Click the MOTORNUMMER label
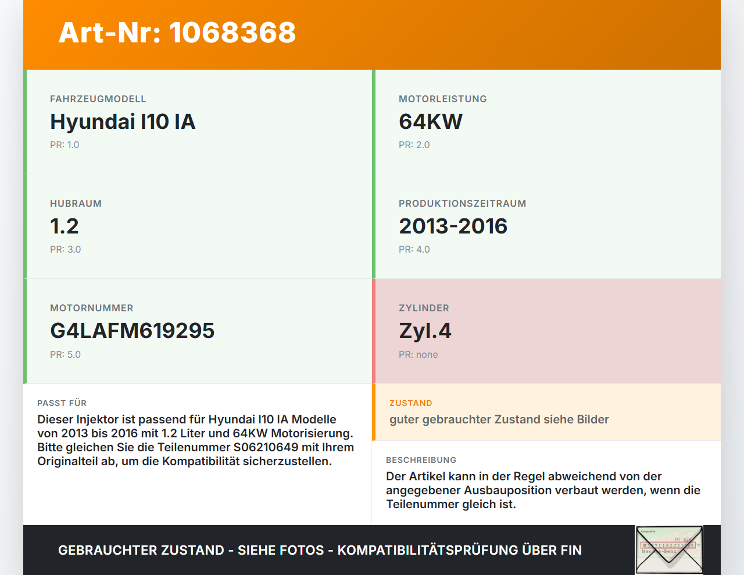This screenshot has width=744, height=575. tap(92, 308)
